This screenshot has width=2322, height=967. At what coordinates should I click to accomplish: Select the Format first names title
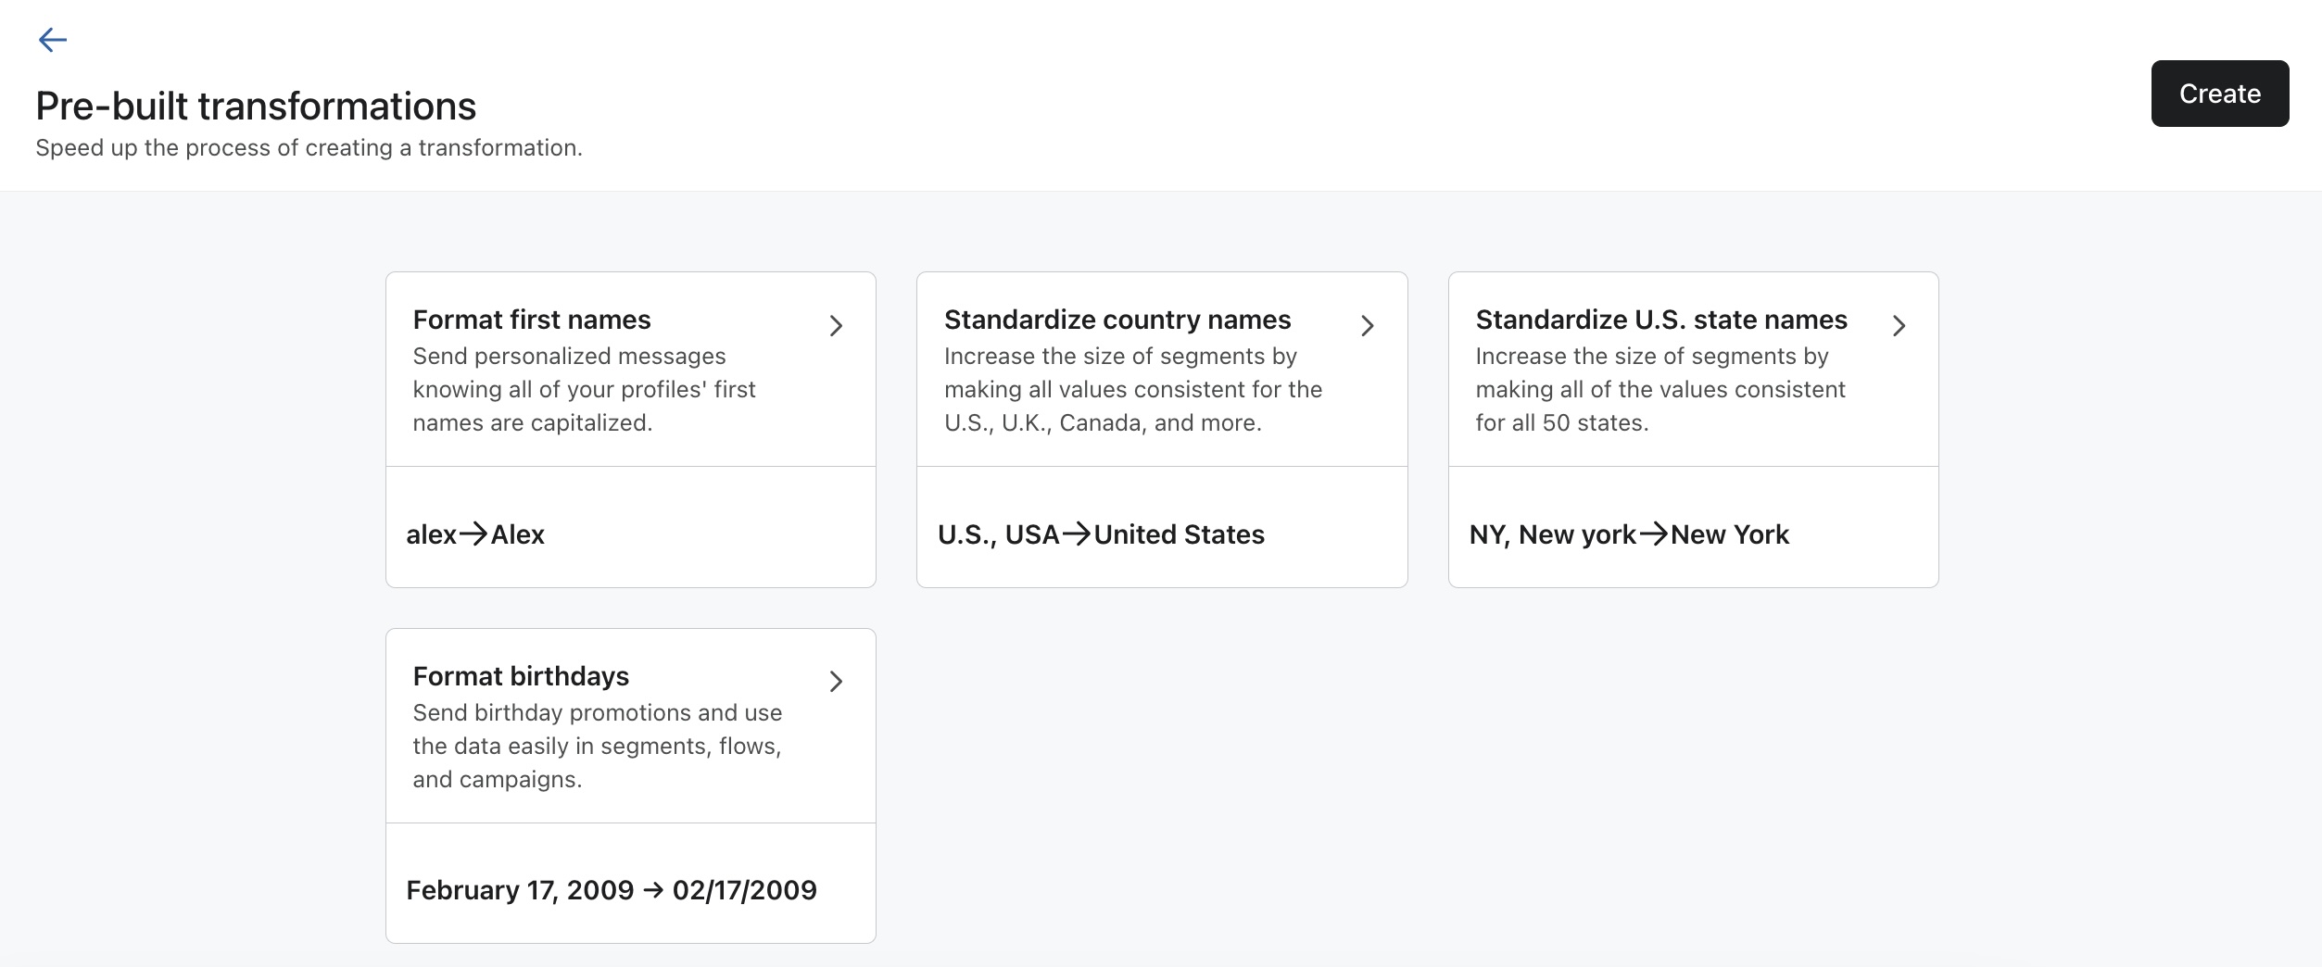click(x=531, y=320)
